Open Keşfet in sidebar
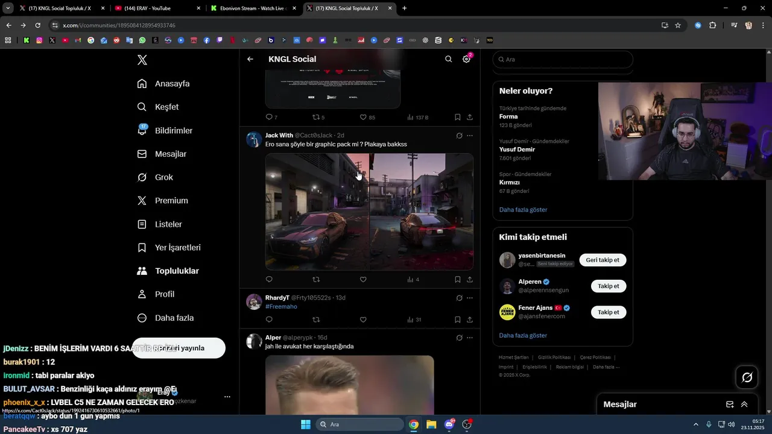The image size is (772, 434). pyautogui.click(x=158, y=107)
